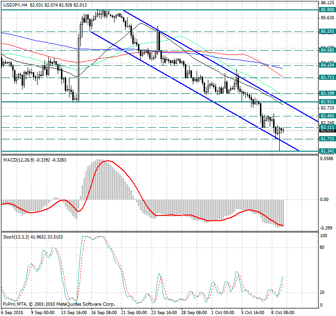Viewport: 336px width, 316px height.
Task: Click the 82.240 price scale value
Action: pos(328,123)
